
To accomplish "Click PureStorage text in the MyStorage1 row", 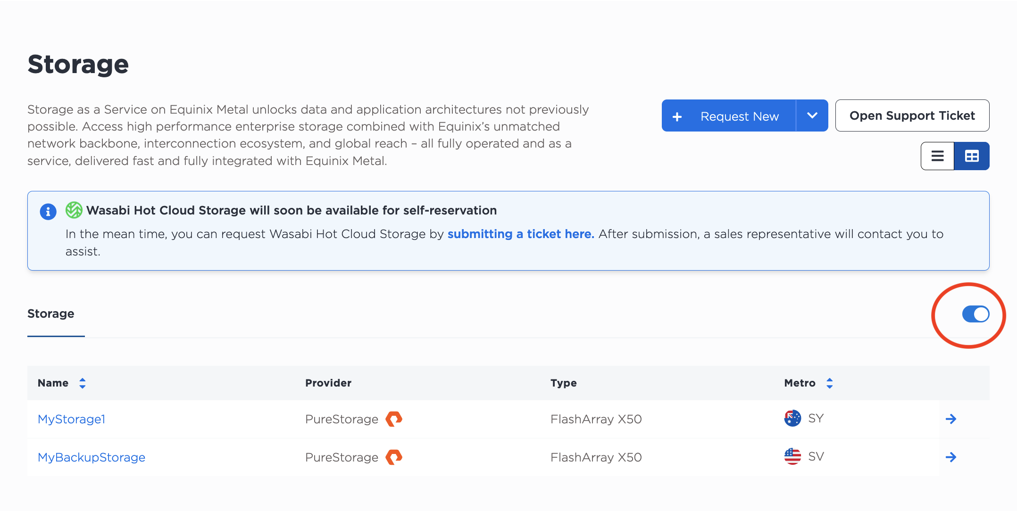I will click(x=342, y=419).
